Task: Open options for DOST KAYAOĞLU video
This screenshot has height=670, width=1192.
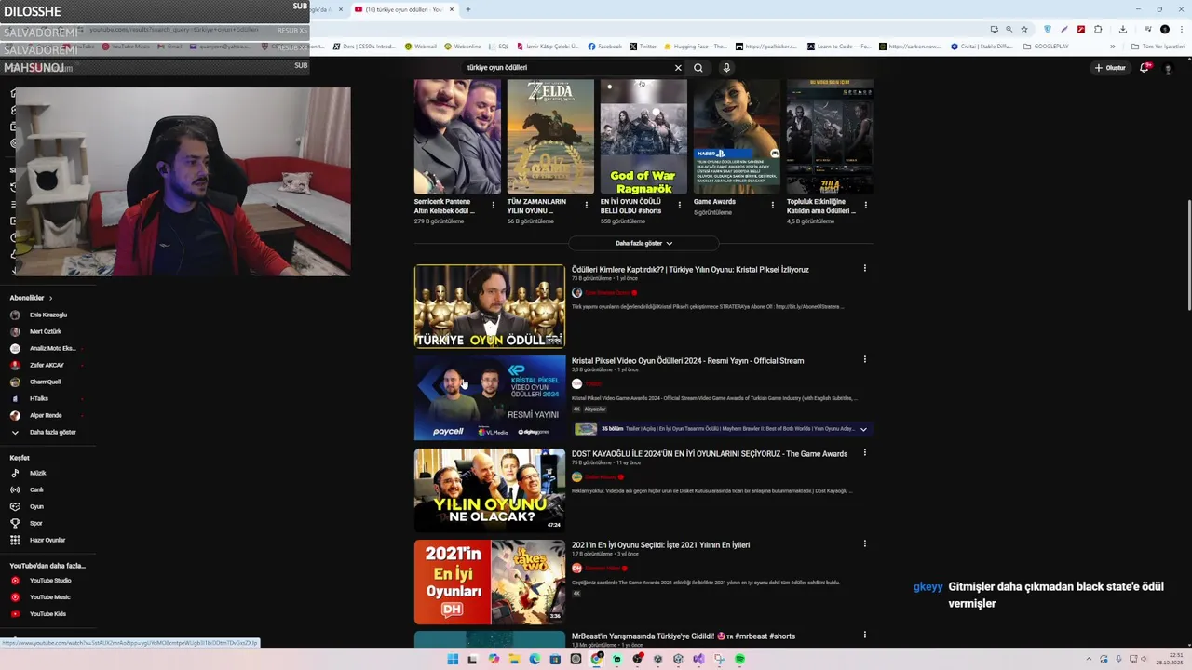Action: click(864, 452)
